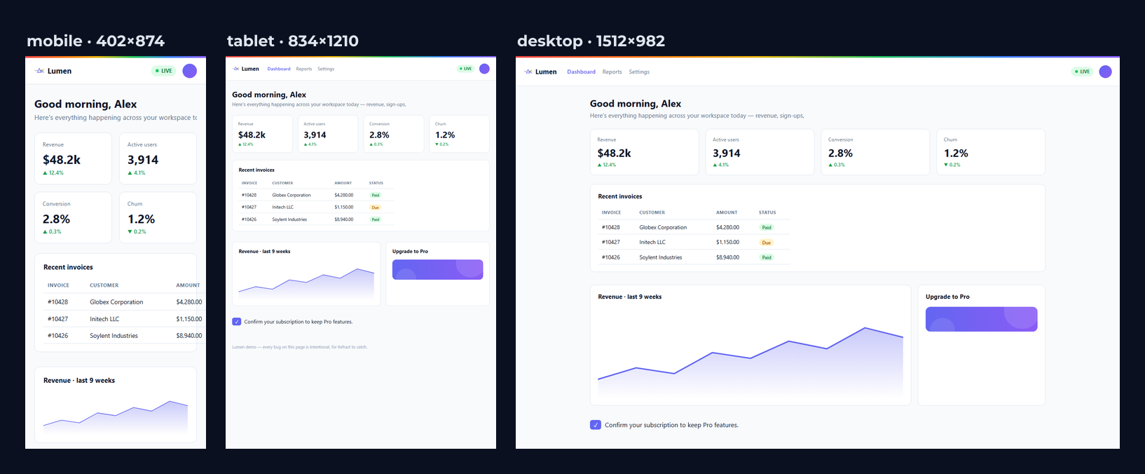Image resolution: width=1145 pixels, height=474 pixels.
Task: Select the Conversion 2.8% card in desktop view
Action: [x=875, y=151]
